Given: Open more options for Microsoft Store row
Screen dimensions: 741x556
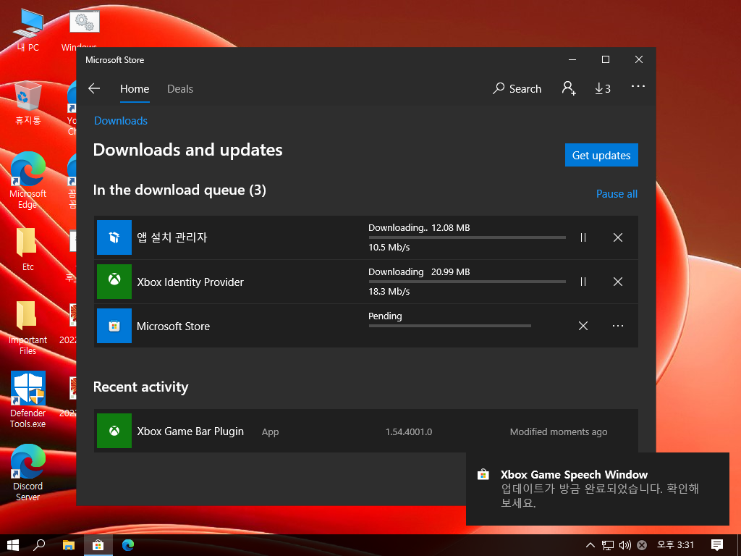Looking at the screenshot, I should pos(618,326).
